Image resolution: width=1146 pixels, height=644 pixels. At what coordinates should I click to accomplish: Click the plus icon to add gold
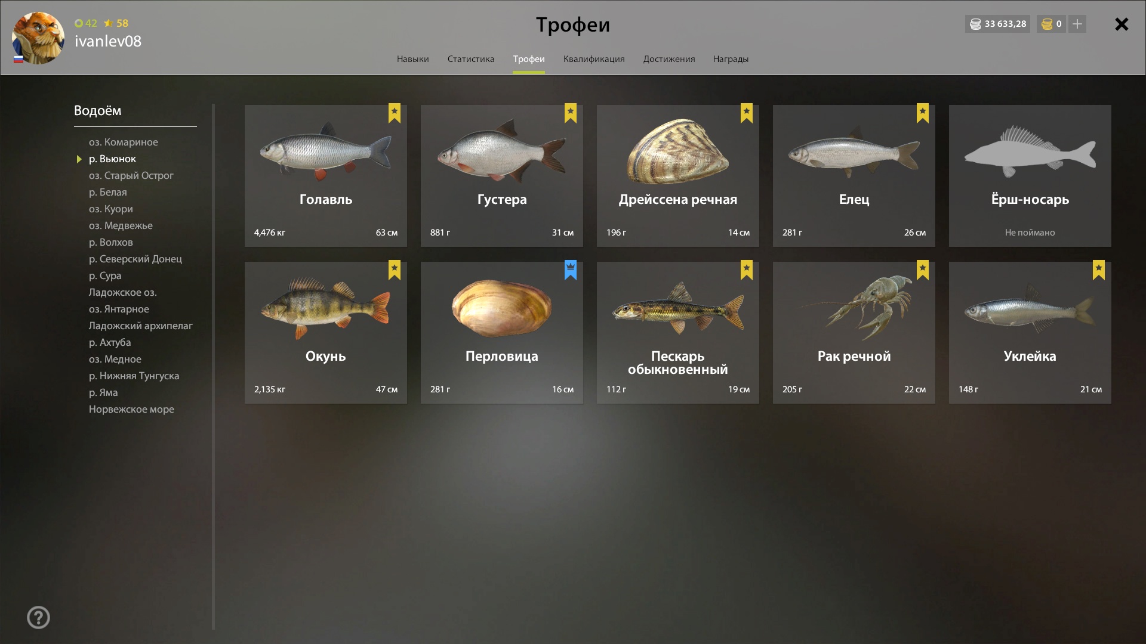pyautogui.click(x=1077, y=24)
